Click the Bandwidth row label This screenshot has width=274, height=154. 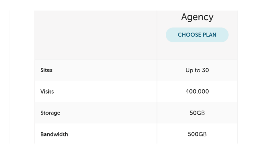coord(54,134)
